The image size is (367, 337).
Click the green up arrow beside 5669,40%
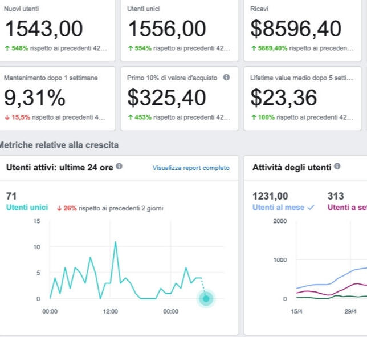point(254,48)
